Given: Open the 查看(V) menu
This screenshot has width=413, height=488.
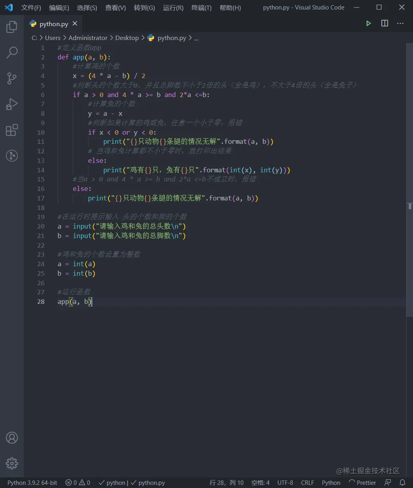Looking at the screenshot, I should click(115, 8).
